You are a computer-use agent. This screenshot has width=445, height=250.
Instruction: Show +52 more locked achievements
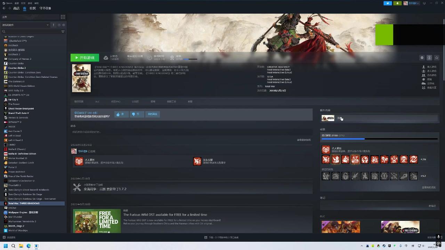coord(423,176)
